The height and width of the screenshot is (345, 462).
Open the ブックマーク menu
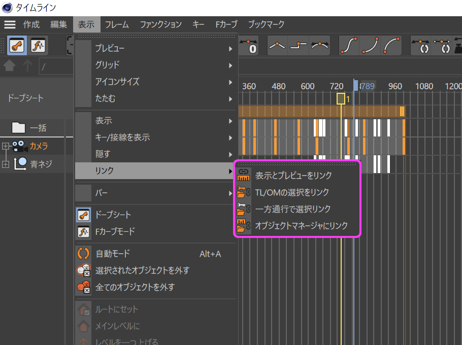click(x=266, y=24)
